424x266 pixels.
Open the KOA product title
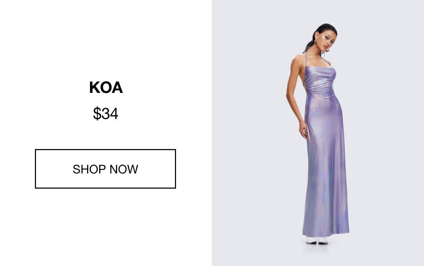[x=106, y=88]
